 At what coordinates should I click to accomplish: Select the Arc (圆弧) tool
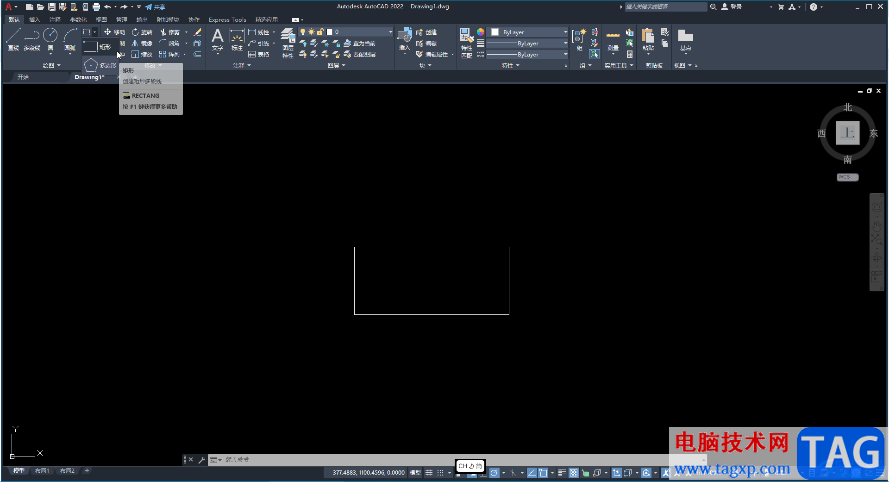click(x=70, y=39)
